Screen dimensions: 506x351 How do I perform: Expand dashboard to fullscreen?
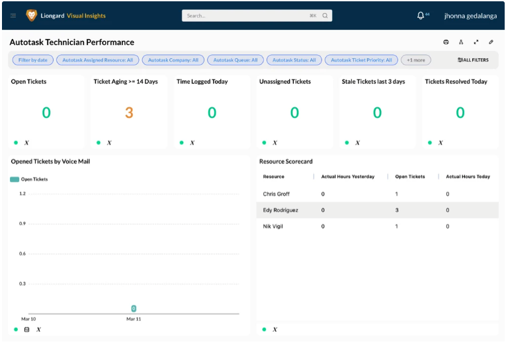476,42
